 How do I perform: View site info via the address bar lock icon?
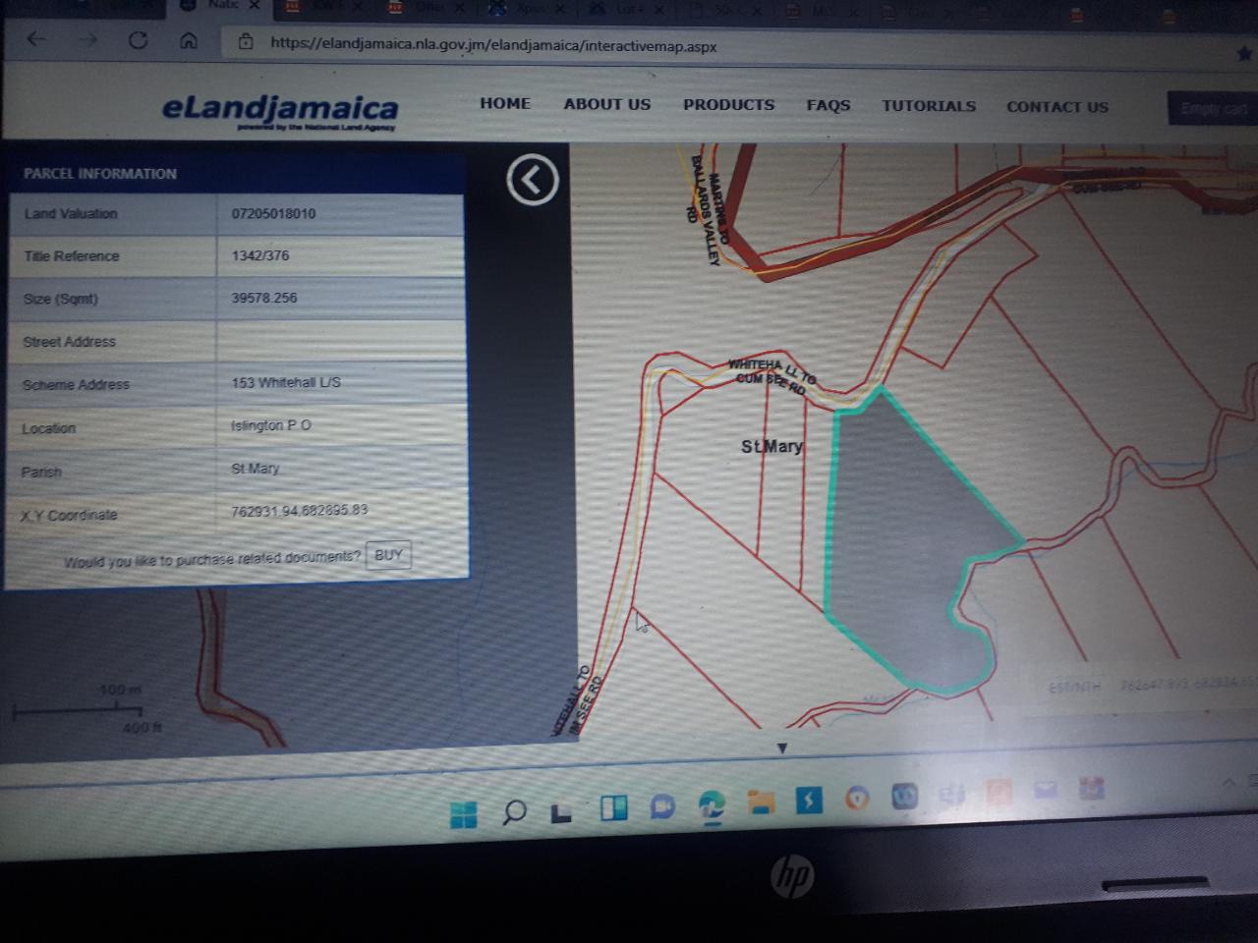246,42
